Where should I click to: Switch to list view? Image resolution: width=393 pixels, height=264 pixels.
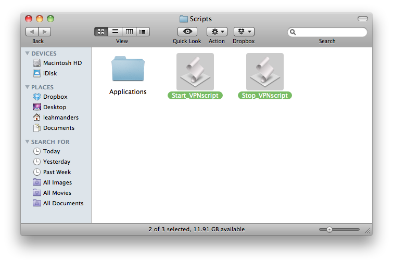click(115, 32)
